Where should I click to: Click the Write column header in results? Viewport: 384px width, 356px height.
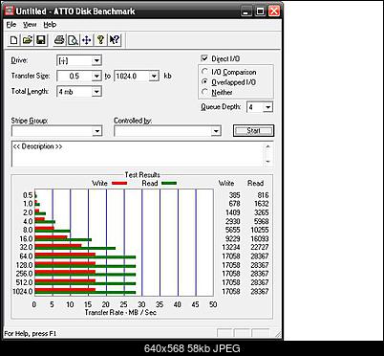[x=226, y=183]
